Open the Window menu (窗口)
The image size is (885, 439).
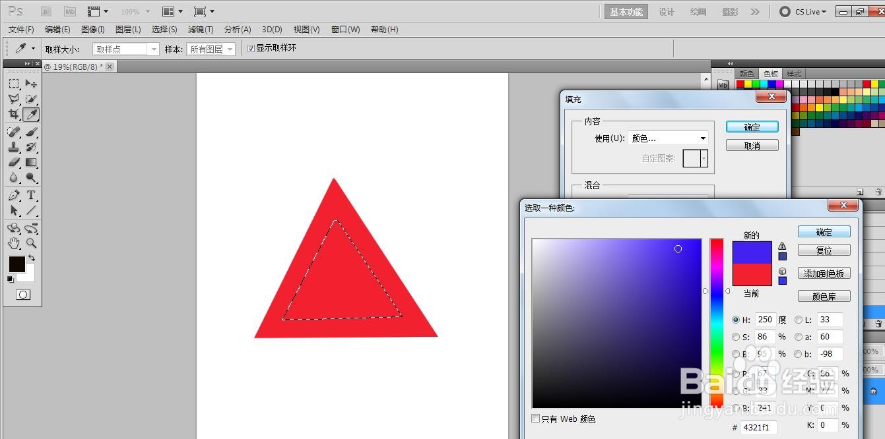345,30
